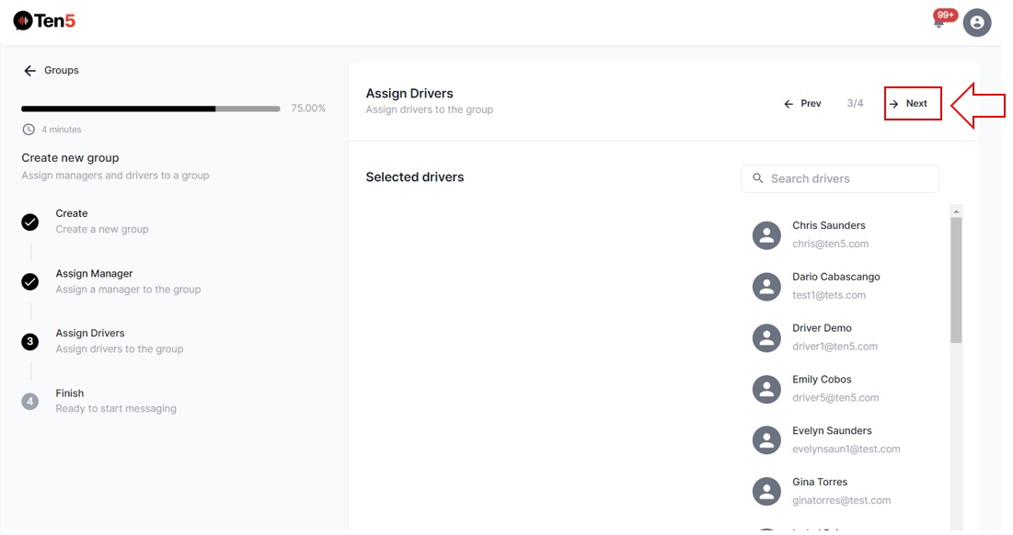This screenshot has height=535, width=1013.
Task: Select step 3 Assign Drivers circle
Action: click(30, 342)
